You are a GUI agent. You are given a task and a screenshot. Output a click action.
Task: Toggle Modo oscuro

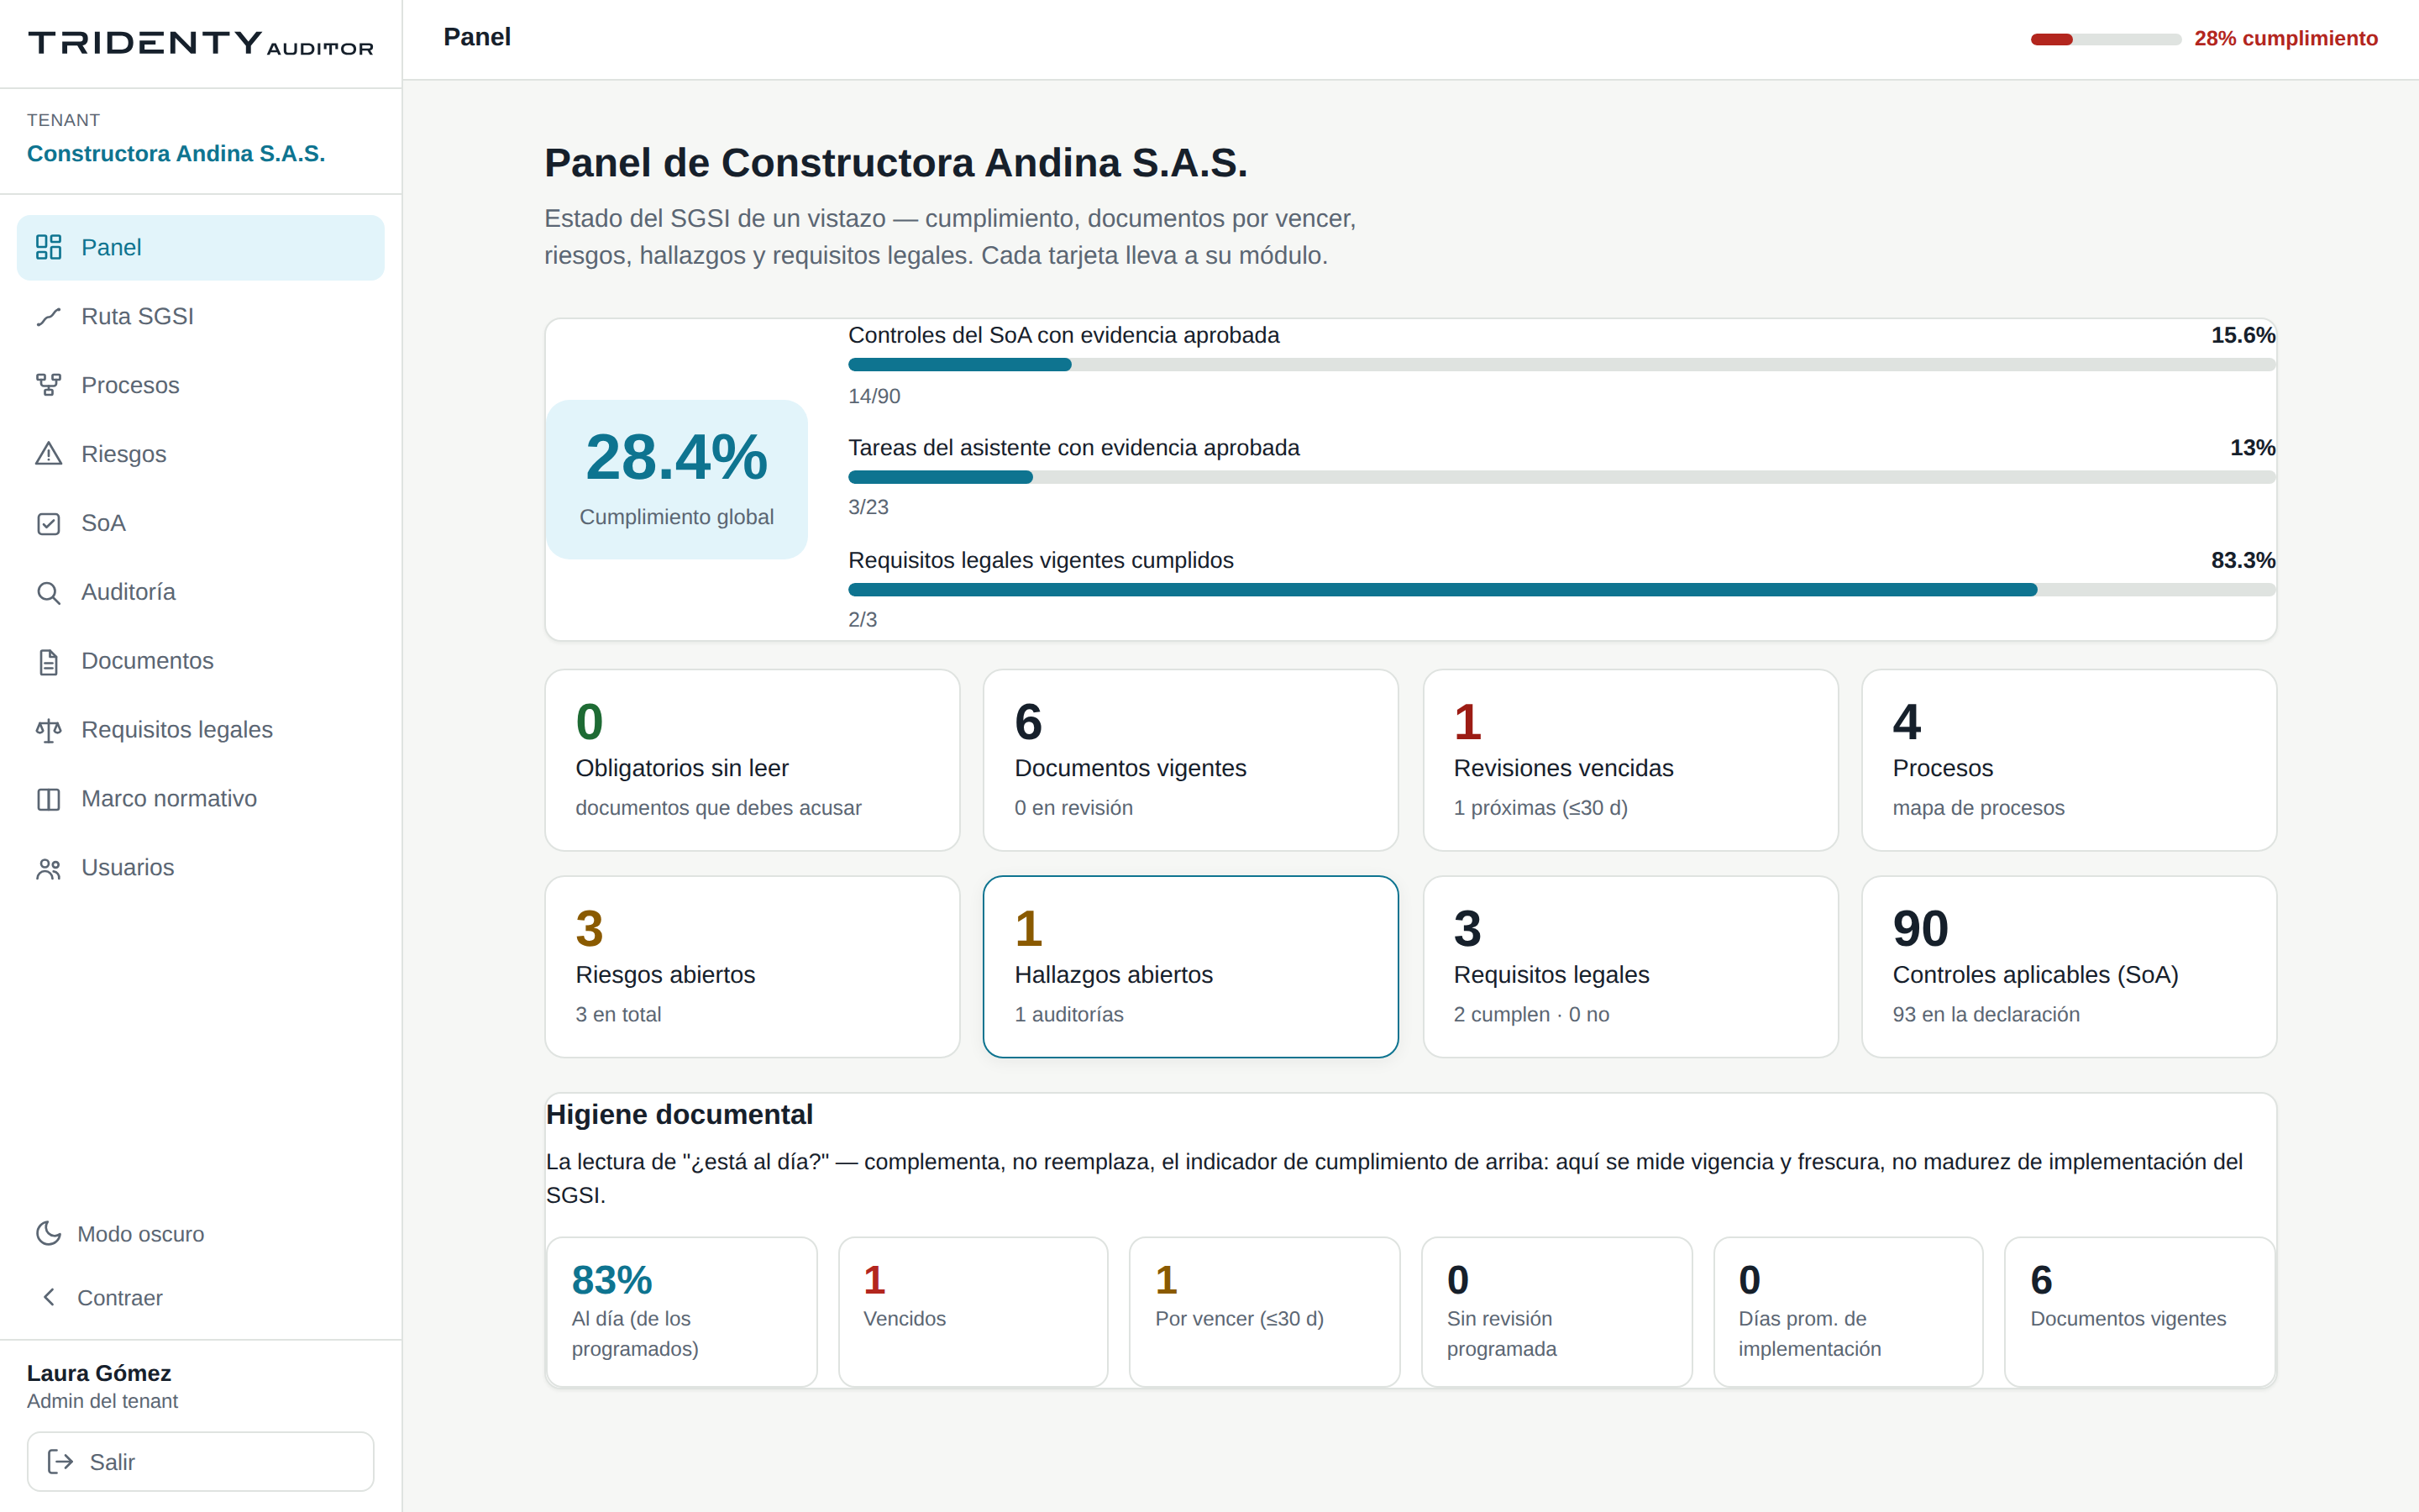pos(200,1233)
